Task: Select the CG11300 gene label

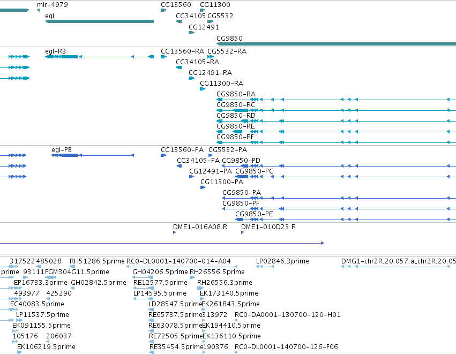Action: pos(215,5)
